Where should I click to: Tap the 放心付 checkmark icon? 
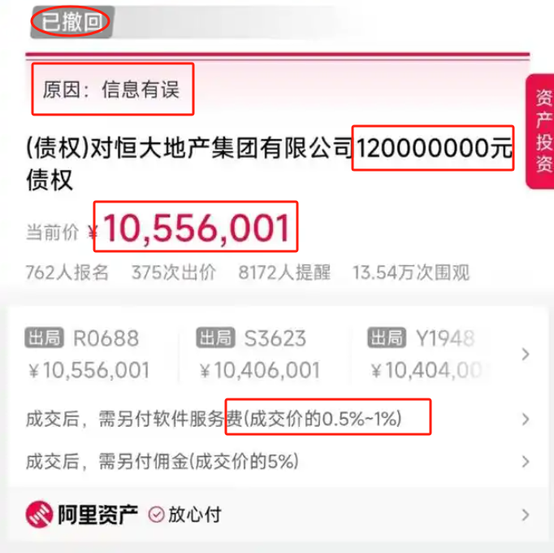pos(156,515)
